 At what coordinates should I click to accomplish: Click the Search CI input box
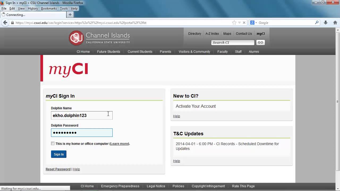click(233, 42)
